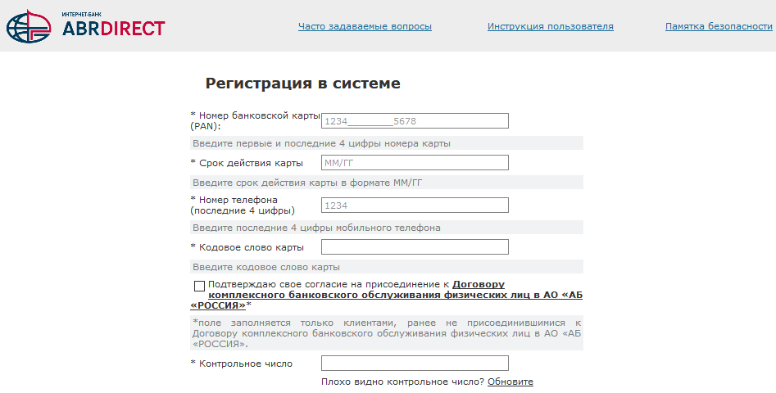Screen dimensions: 776x393
Task: Click the ABR globe logo icon
Action: point(28,26)
